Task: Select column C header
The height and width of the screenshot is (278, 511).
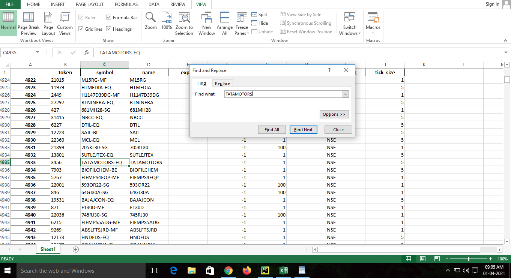Action: click(x=105, y=65)
